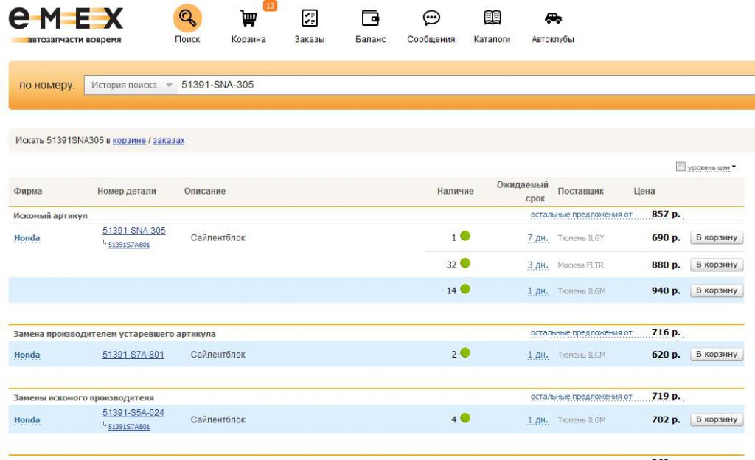Image resolution: width=755 pixels, height=460 pixels.
Task: Click the Номер детали column header
Action: [127, 191]
